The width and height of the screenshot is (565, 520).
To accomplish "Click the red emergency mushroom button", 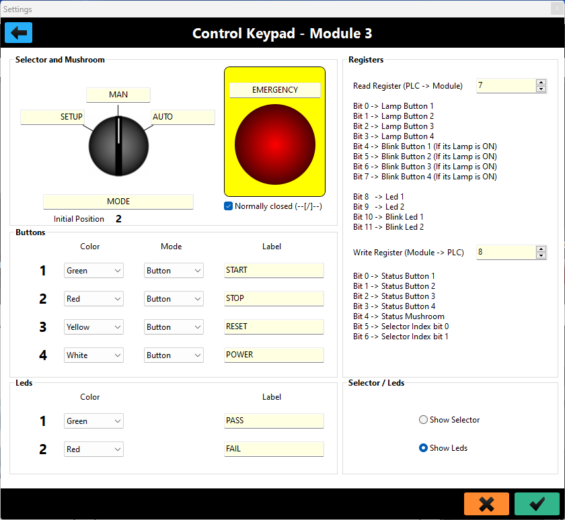I will tap(275, 144).
